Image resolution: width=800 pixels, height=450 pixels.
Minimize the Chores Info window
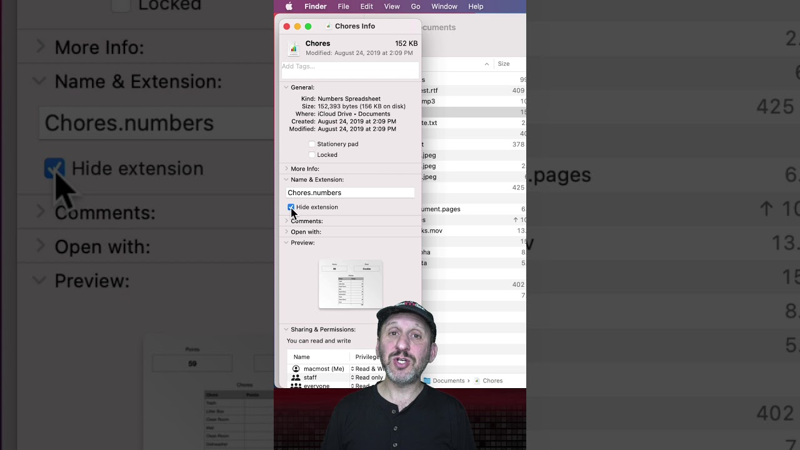[x=297, y=26]
